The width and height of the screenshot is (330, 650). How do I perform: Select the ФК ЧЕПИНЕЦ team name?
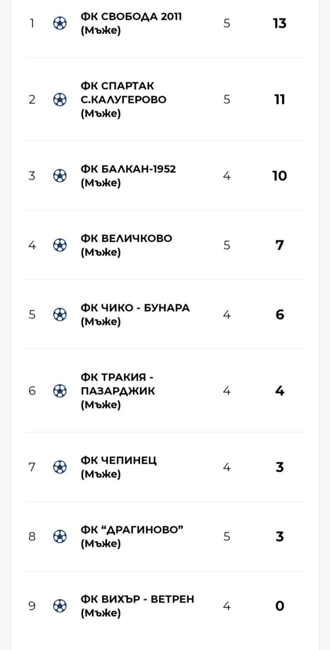tap(119, 467)
